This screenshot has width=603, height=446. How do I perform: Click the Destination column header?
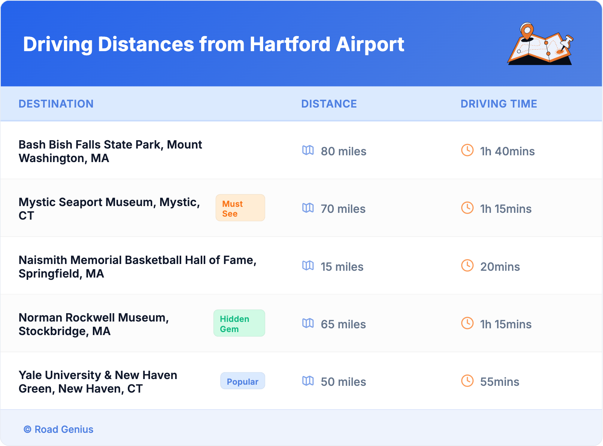coord(56,104)
